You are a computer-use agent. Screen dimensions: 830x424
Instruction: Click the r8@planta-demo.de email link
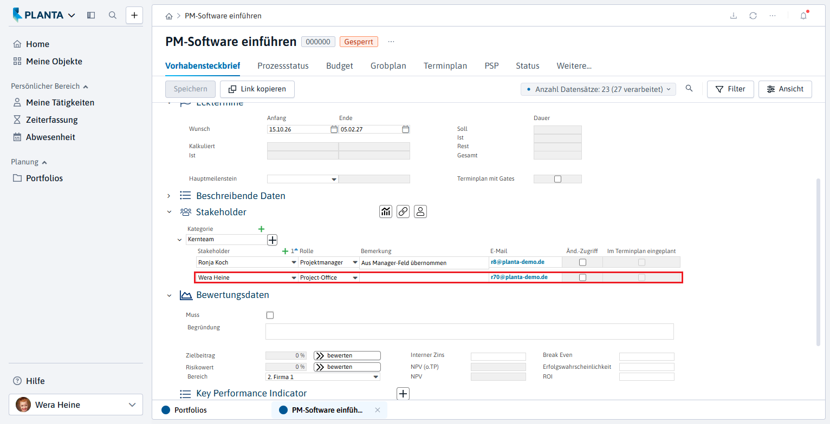pyautogui.click(x=517, y=262)
